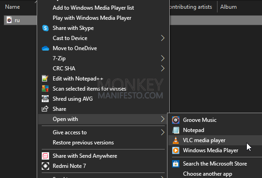This screenshot has width=262, height=178.
Task: Open file with Notepad
Action: [194, 130]
